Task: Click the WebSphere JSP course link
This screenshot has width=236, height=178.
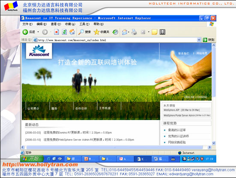Action: click(182, 110)
